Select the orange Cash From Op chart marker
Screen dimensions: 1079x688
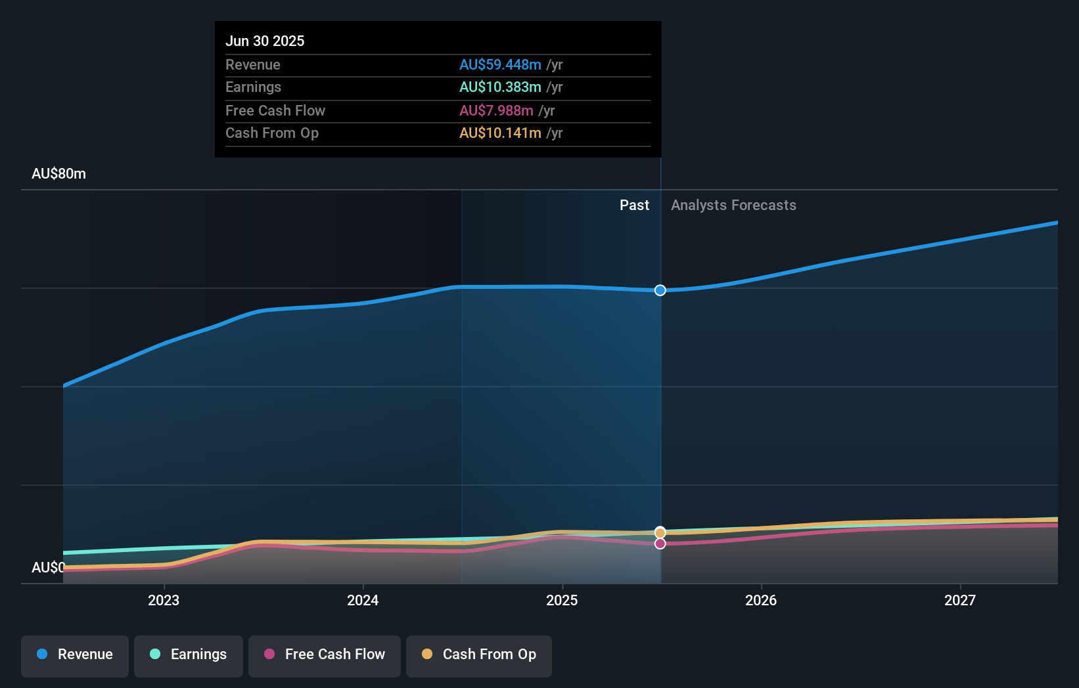660,532
